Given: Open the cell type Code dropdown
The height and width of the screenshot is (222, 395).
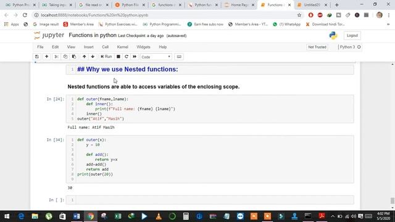Looking at the screenshot, I should pos(156,57).
